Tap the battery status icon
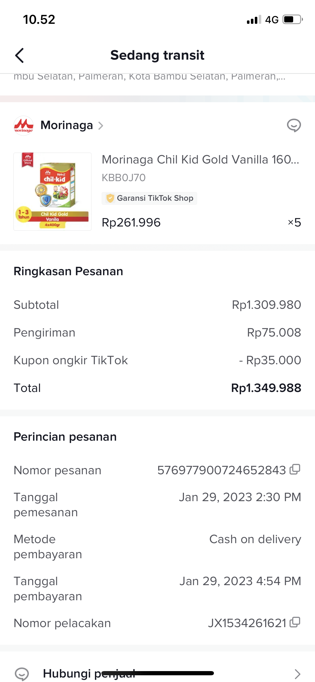 (293, 20)
